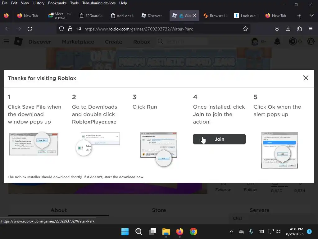The height and width of the screenshot is (239, 318).
Task: Open Roblox search magnifier
Action: (161, 41)
